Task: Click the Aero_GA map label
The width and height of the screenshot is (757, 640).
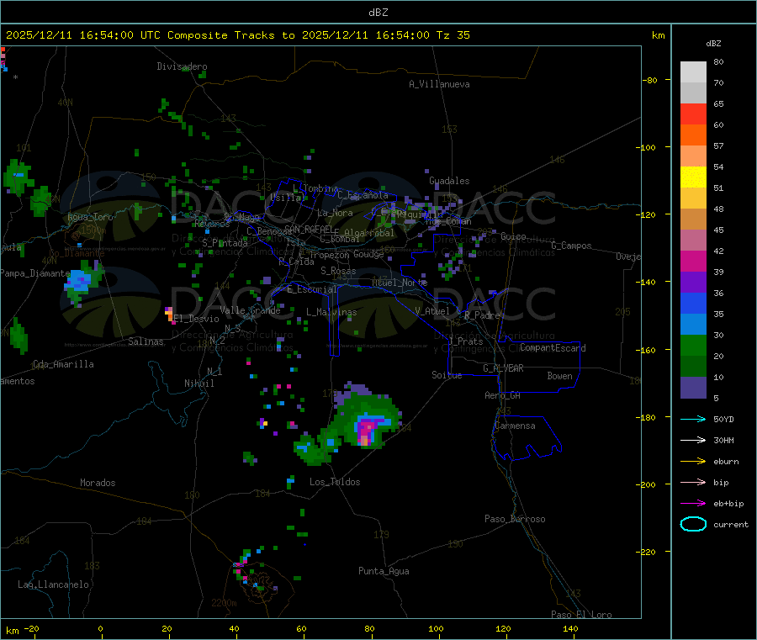Action: (x=503, y=395)
